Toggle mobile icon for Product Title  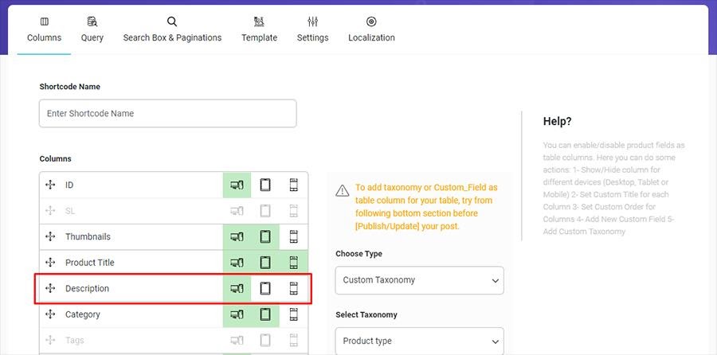pos(293,263)
